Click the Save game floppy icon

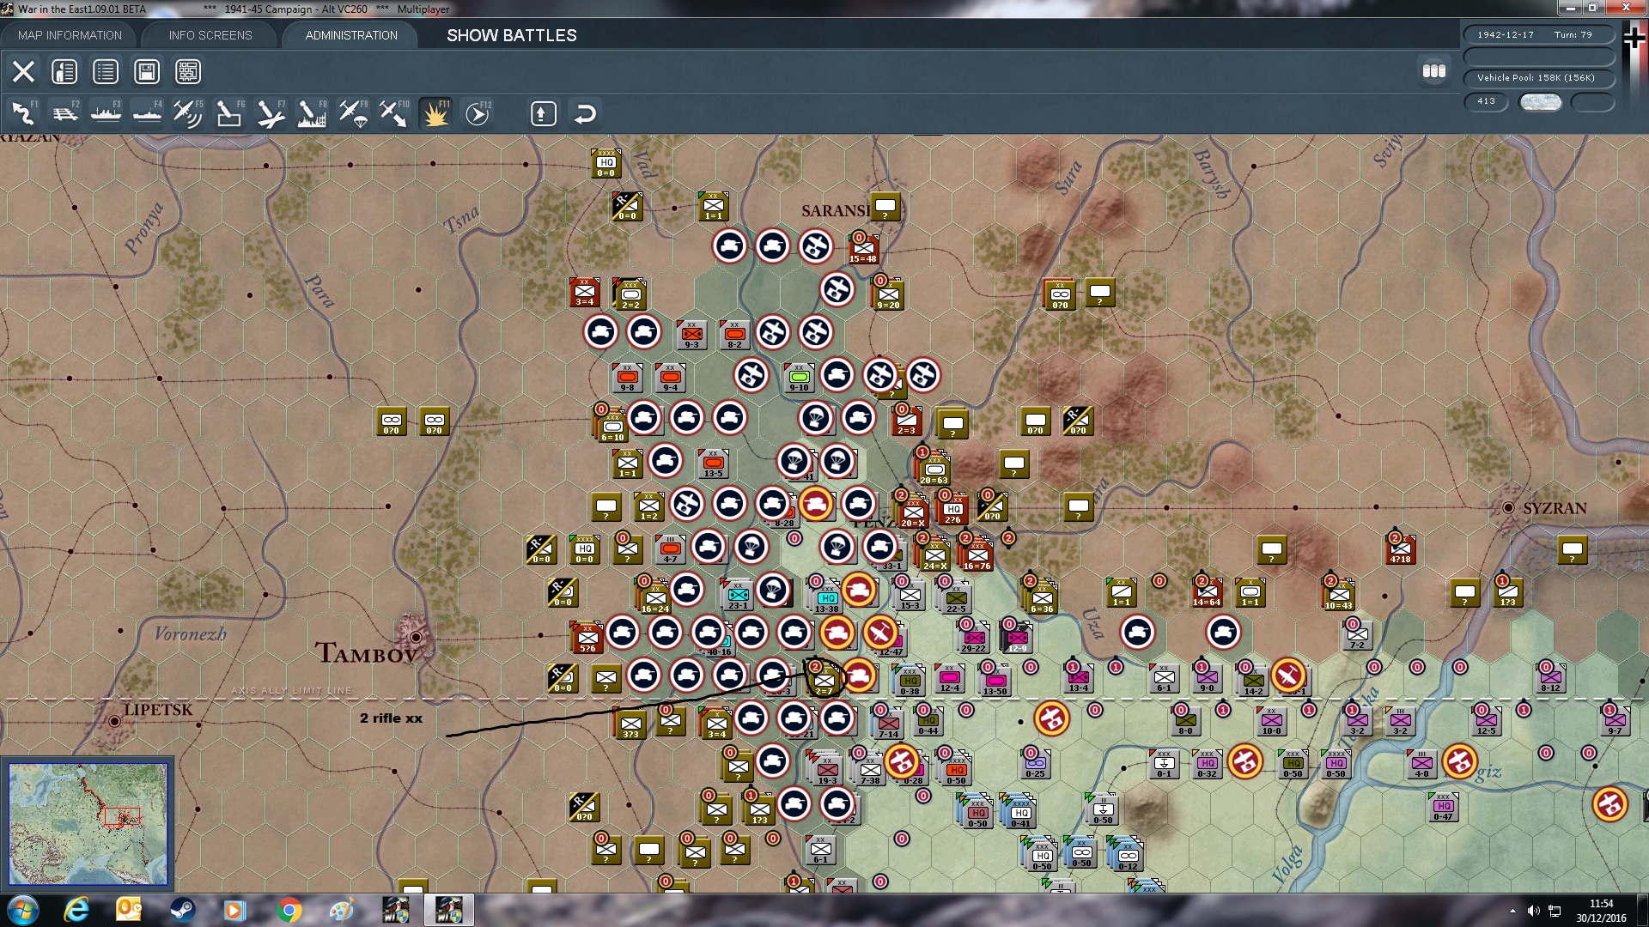tap(147, 72)
